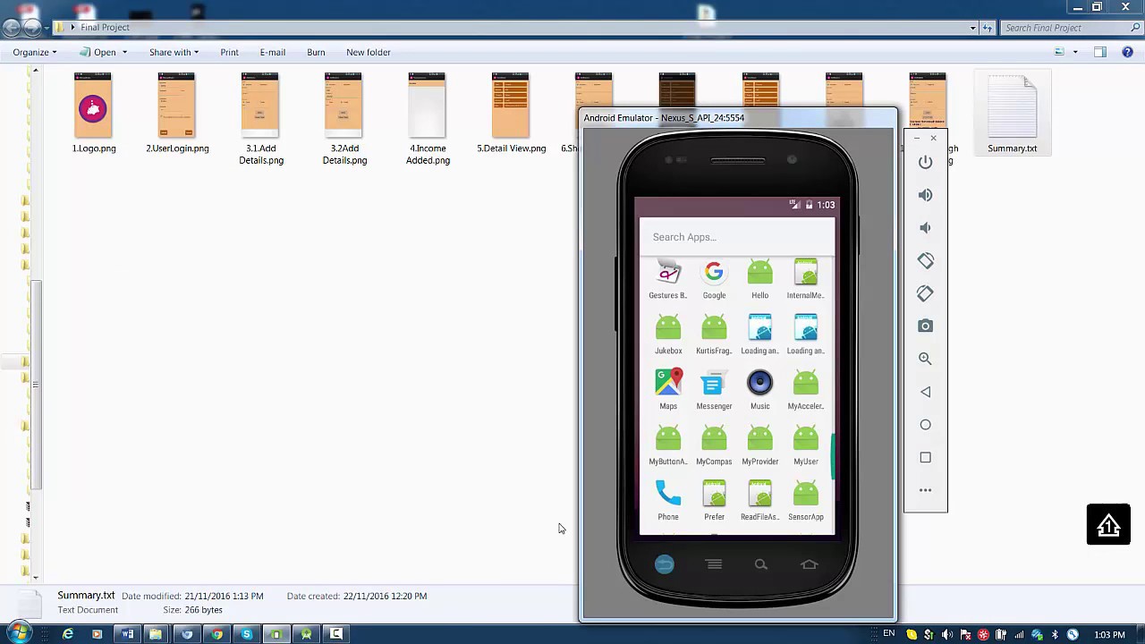Viewport: 1145px width, 644px height.
Task: Click the navigation pane vertical scrollbar
Action: [36, 385]
